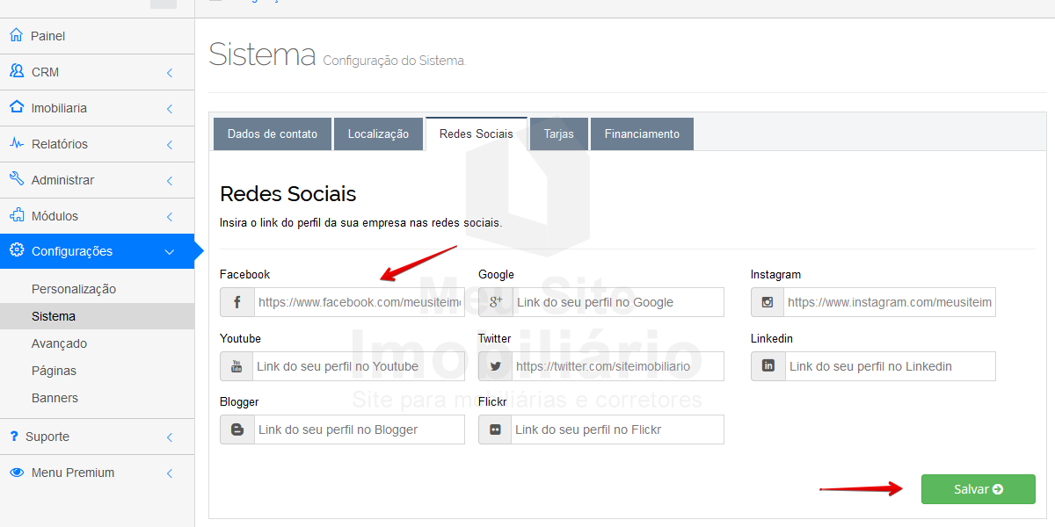This screenshot has height=527, width=1055.
Task: Click the Flickr icon
Action: point(495,430)
